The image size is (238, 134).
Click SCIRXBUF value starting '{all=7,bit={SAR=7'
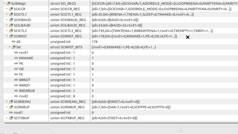point(131,107)
